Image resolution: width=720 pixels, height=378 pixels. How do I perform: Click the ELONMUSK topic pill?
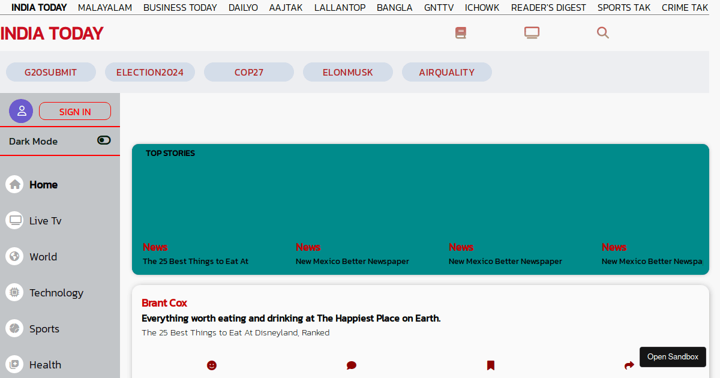pos(347,72)
